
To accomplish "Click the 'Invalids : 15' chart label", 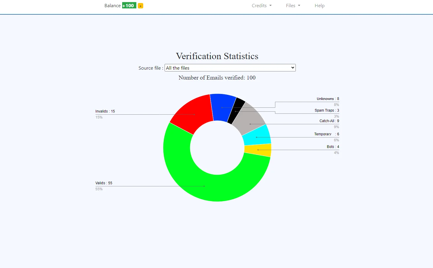I will (105, 111).
